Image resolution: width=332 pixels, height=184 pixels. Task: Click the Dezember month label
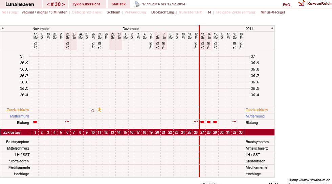(131, 29)
